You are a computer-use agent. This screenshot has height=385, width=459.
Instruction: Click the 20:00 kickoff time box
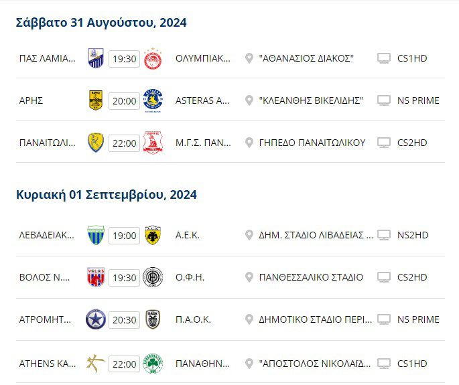124,101
